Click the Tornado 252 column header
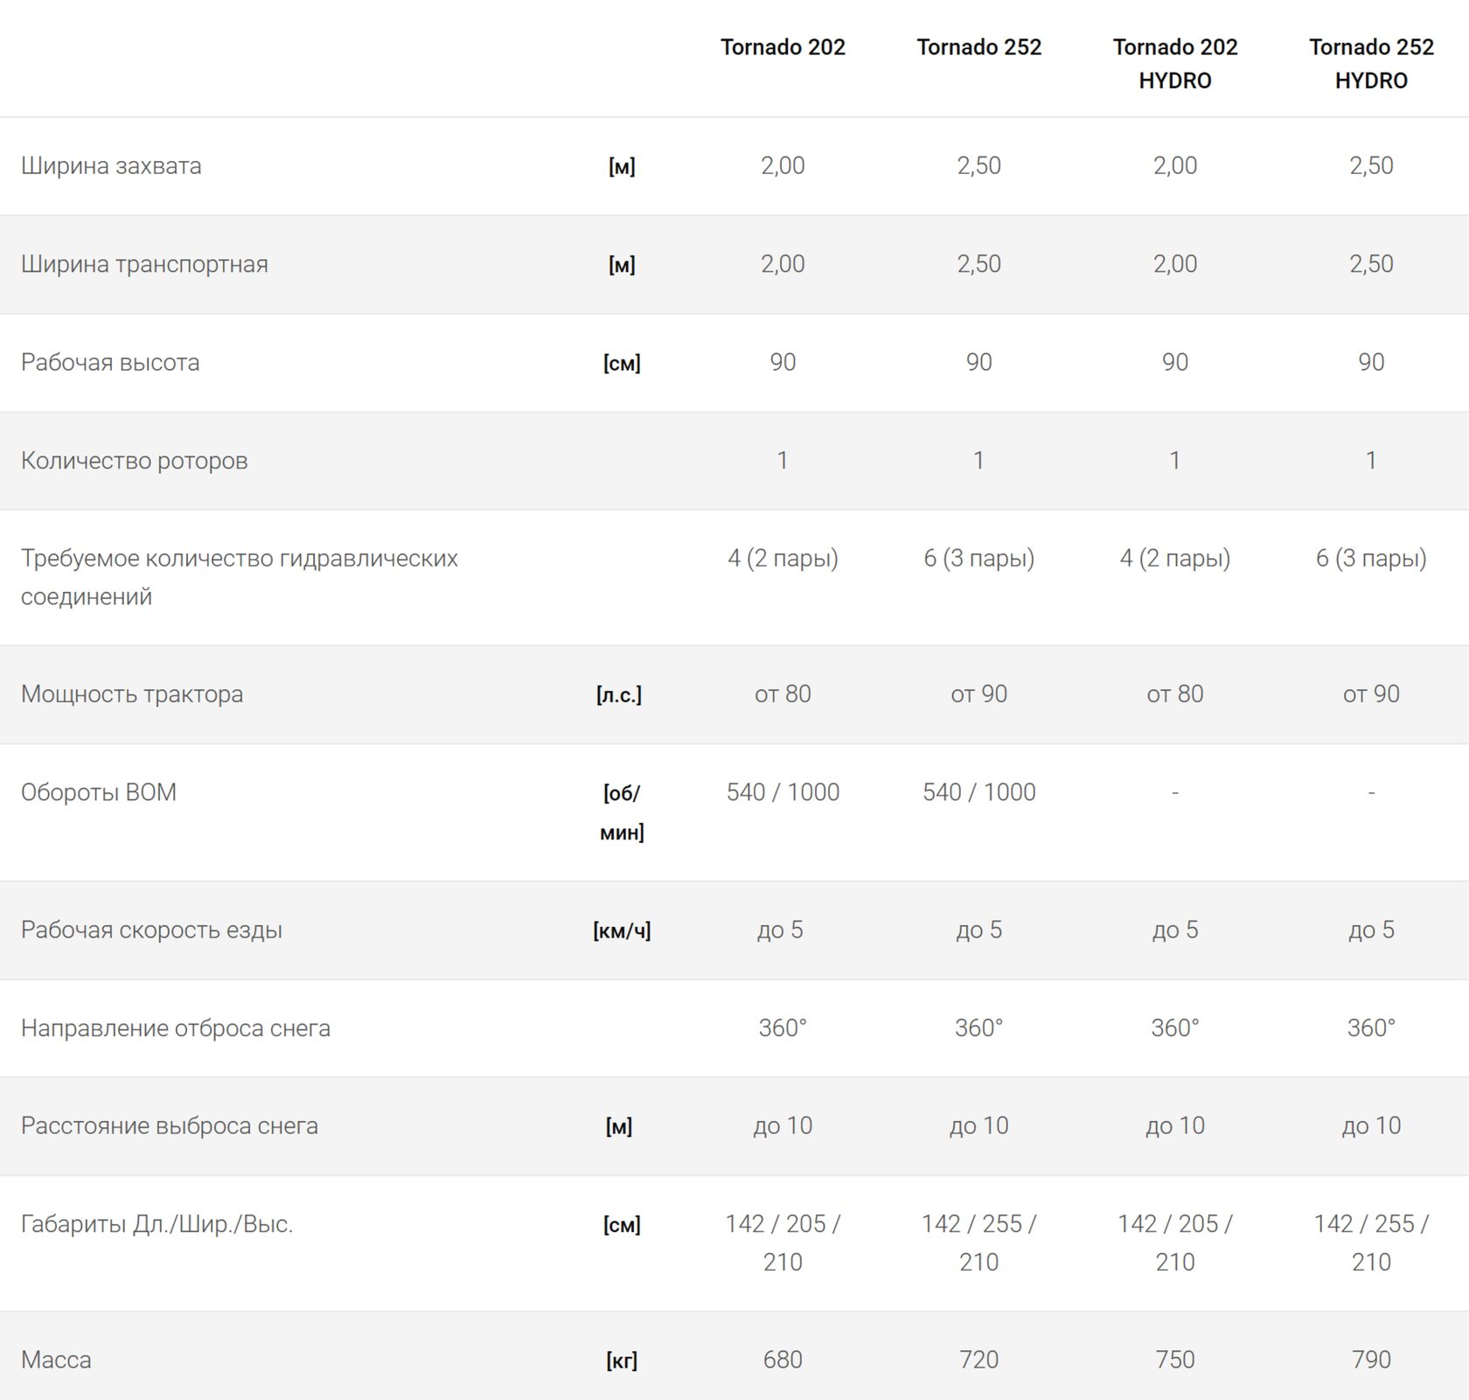Viewport: 1469px width, 1400px height. 978,47
